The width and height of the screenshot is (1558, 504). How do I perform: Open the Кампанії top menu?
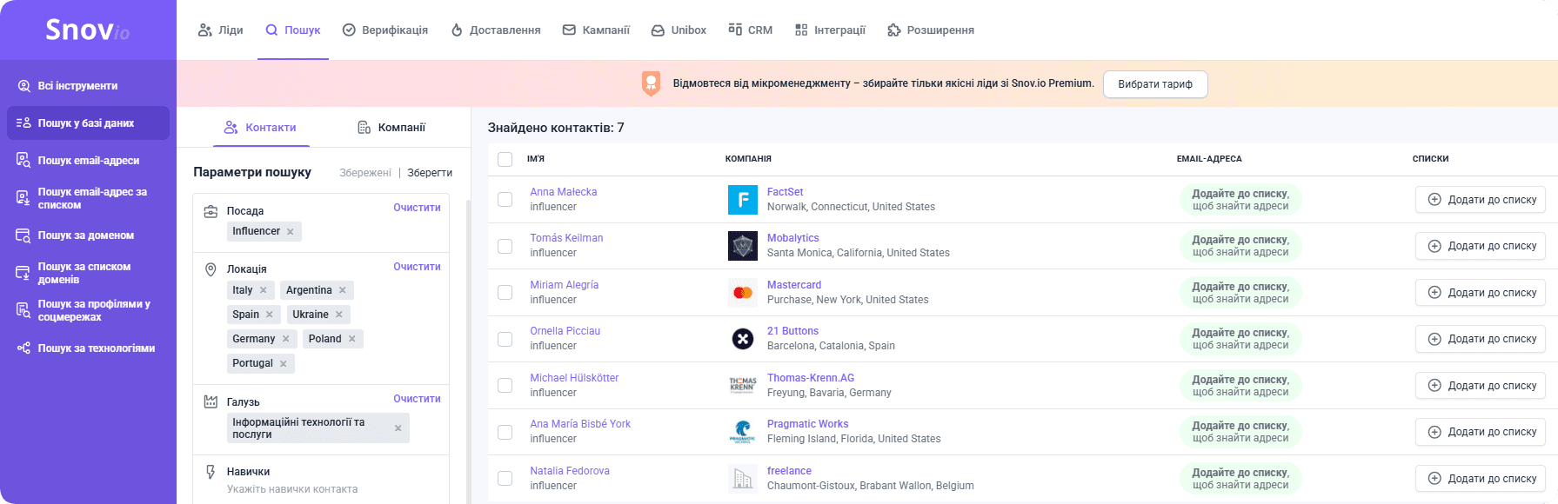[596, 30]
